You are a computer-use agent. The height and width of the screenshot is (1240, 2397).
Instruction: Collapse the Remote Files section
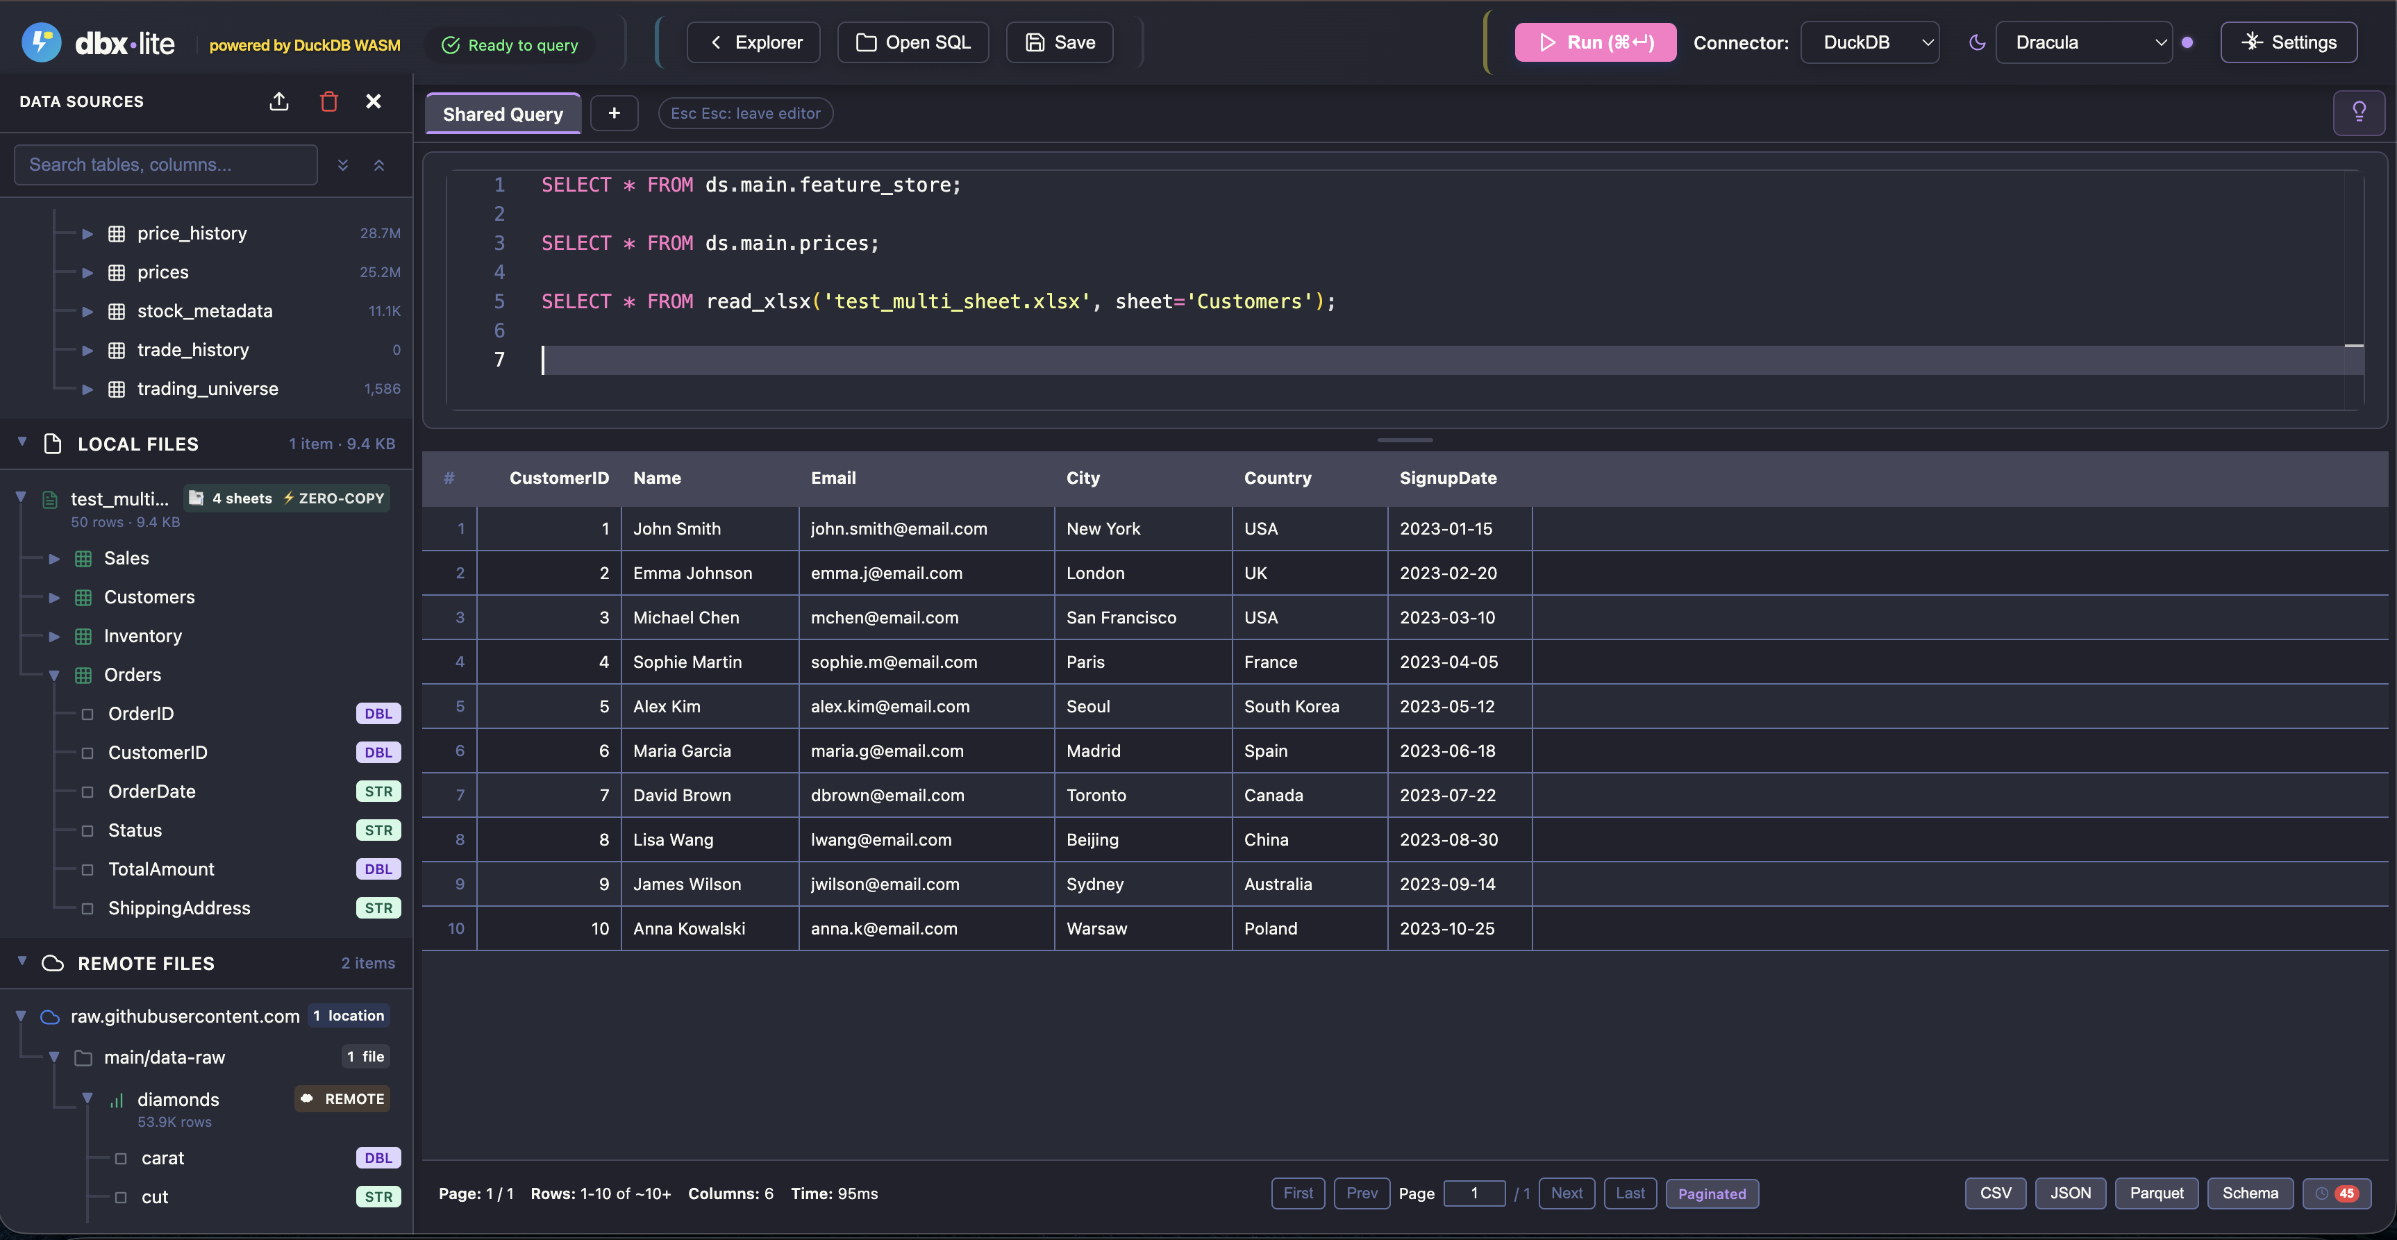[x=22, y=962]
